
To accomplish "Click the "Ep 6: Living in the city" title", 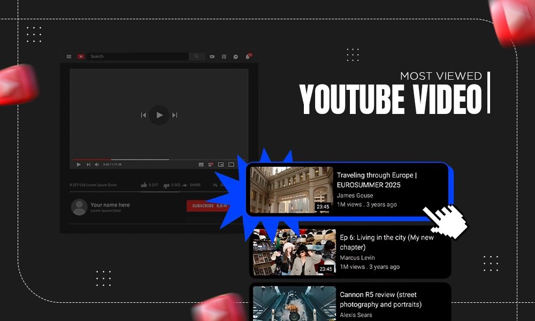I will coord(387,242).
